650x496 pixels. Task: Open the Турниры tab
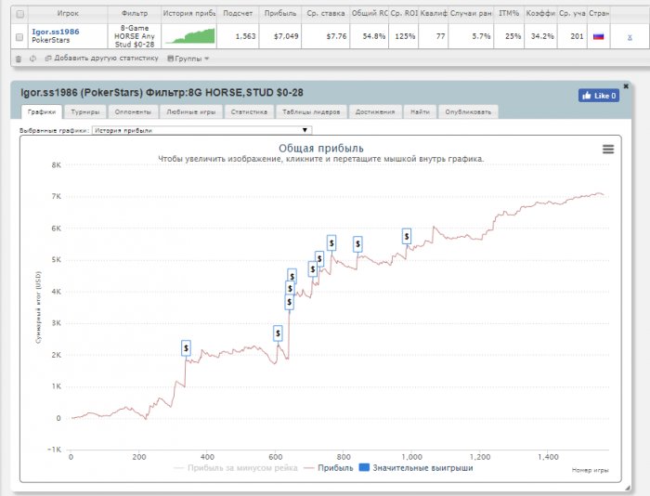pyautogui.click(x=85, y=112)
